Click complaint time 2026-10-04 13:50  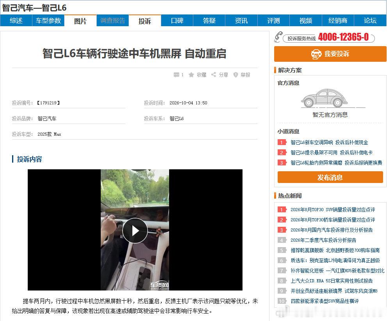click(188, 103)
